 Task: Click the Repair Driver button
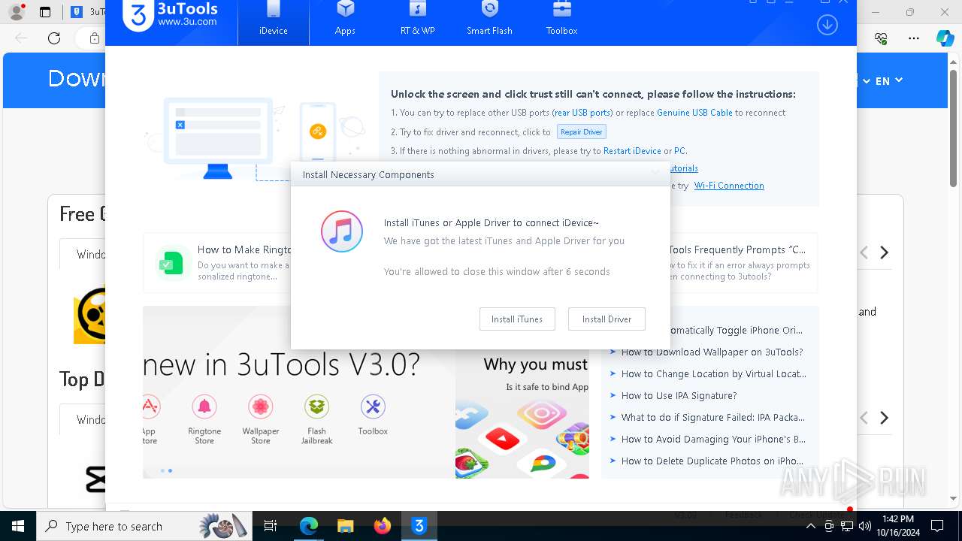[x=582, y=131]
